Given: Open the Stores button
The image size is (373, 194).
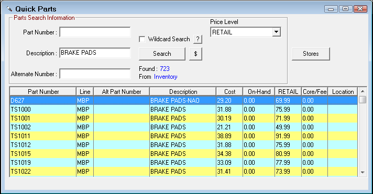Looking at the screenshot, I should pos(311,54).
